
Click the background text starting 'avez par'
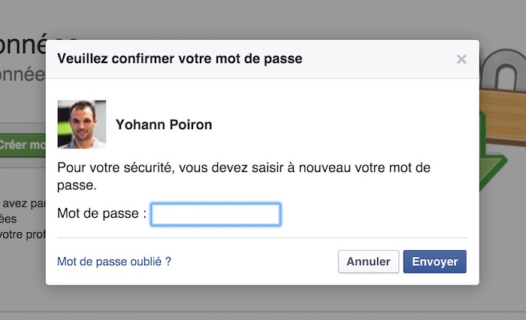coord(23,202)
